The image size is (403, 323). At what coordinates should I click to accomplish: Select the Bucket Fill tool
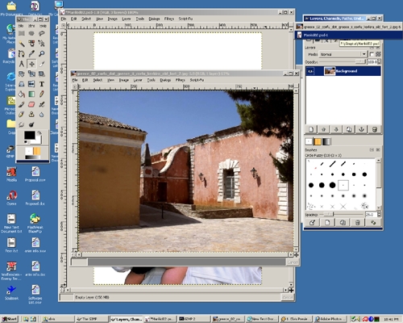click(22, 94)
